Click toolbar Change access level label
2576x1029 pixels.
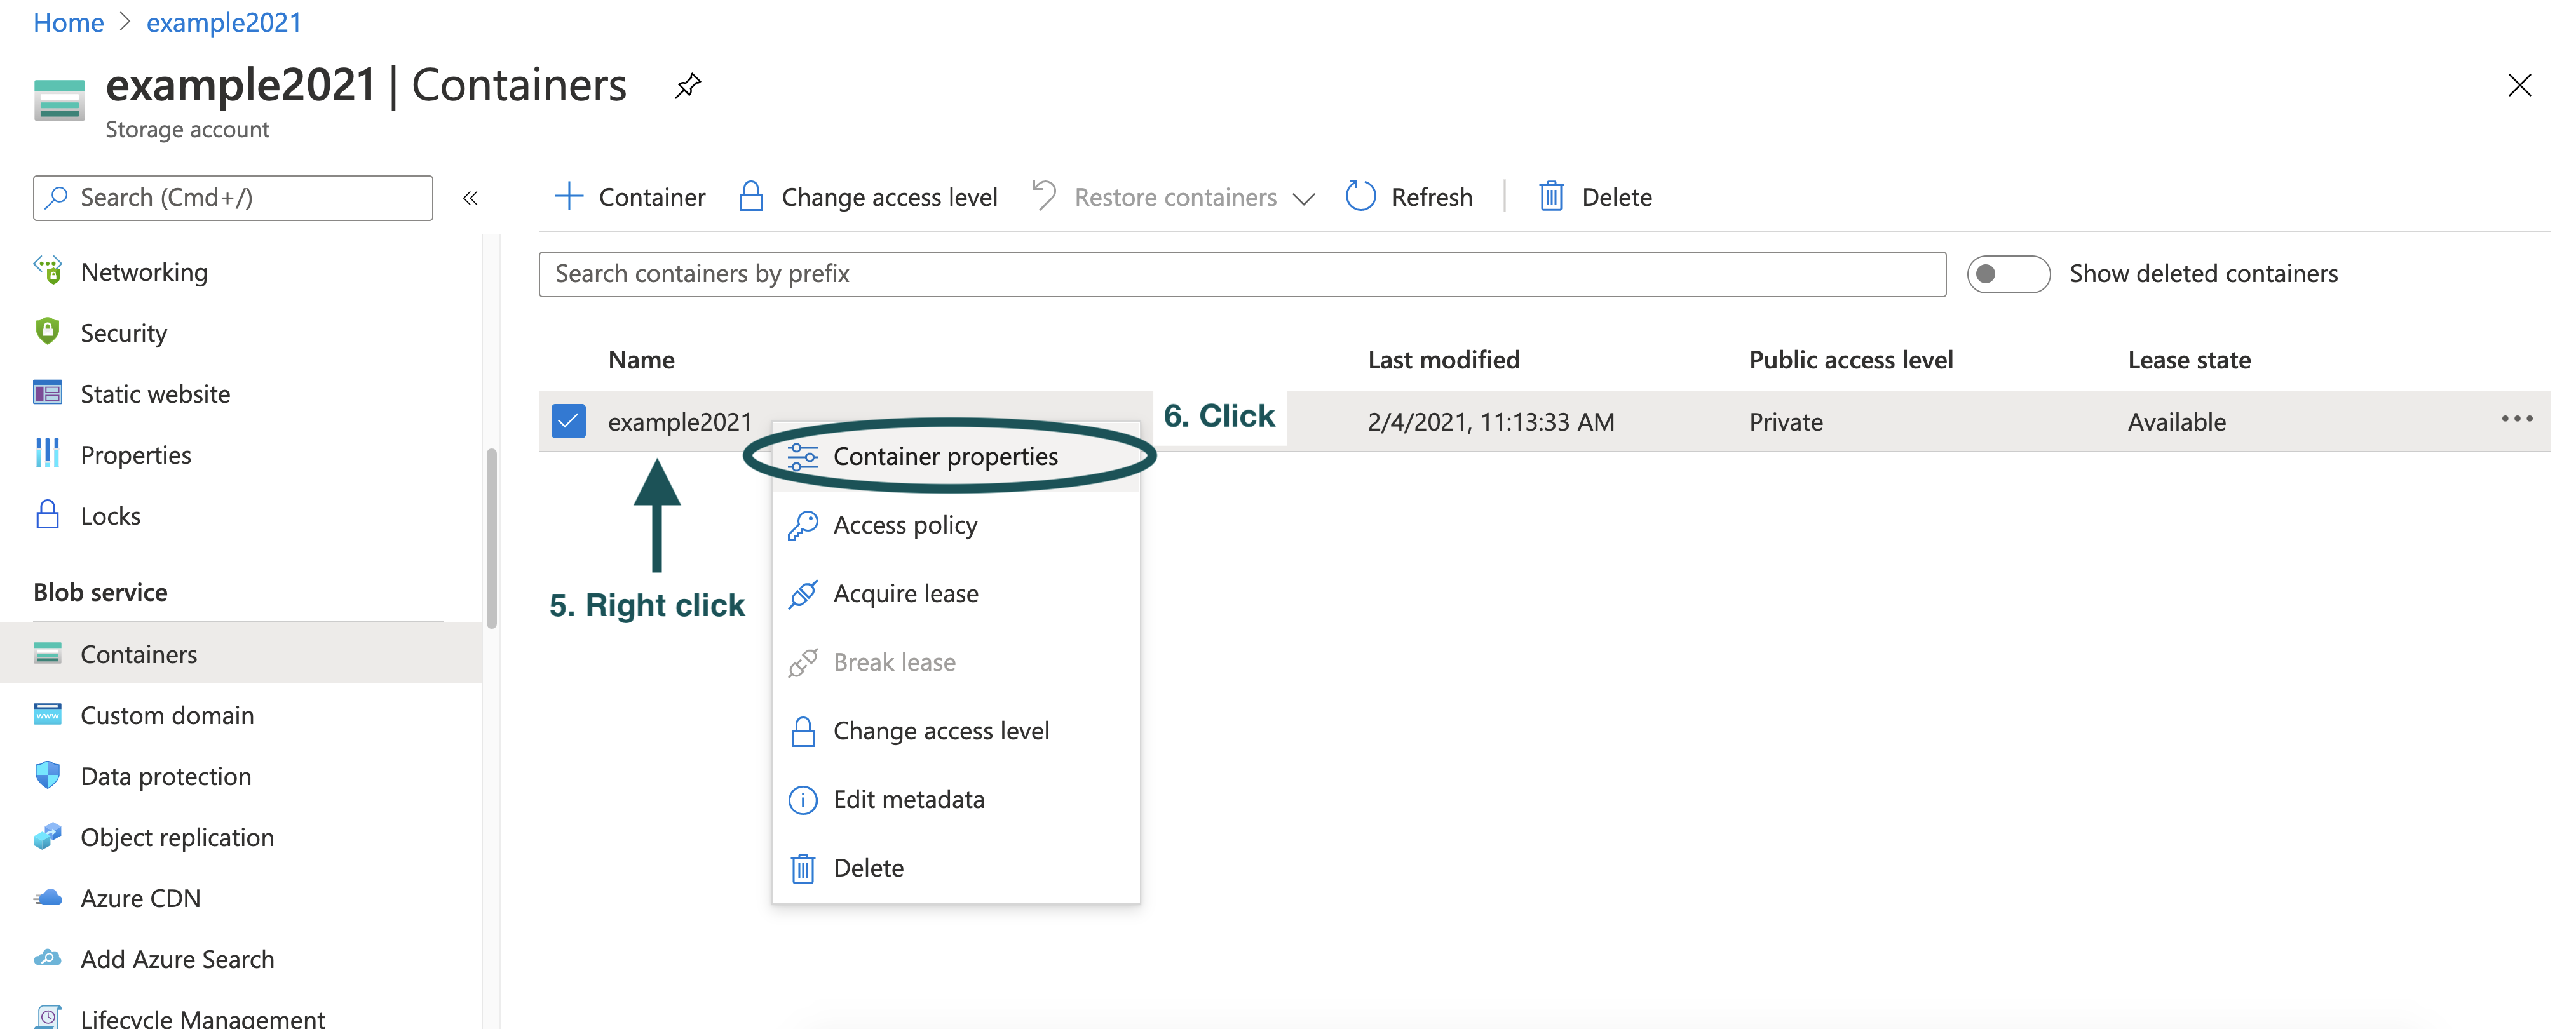889,198
